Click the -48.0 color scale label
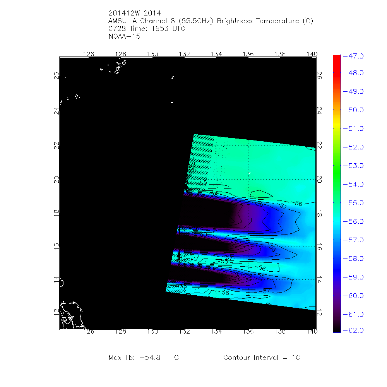 click(353, 73)
